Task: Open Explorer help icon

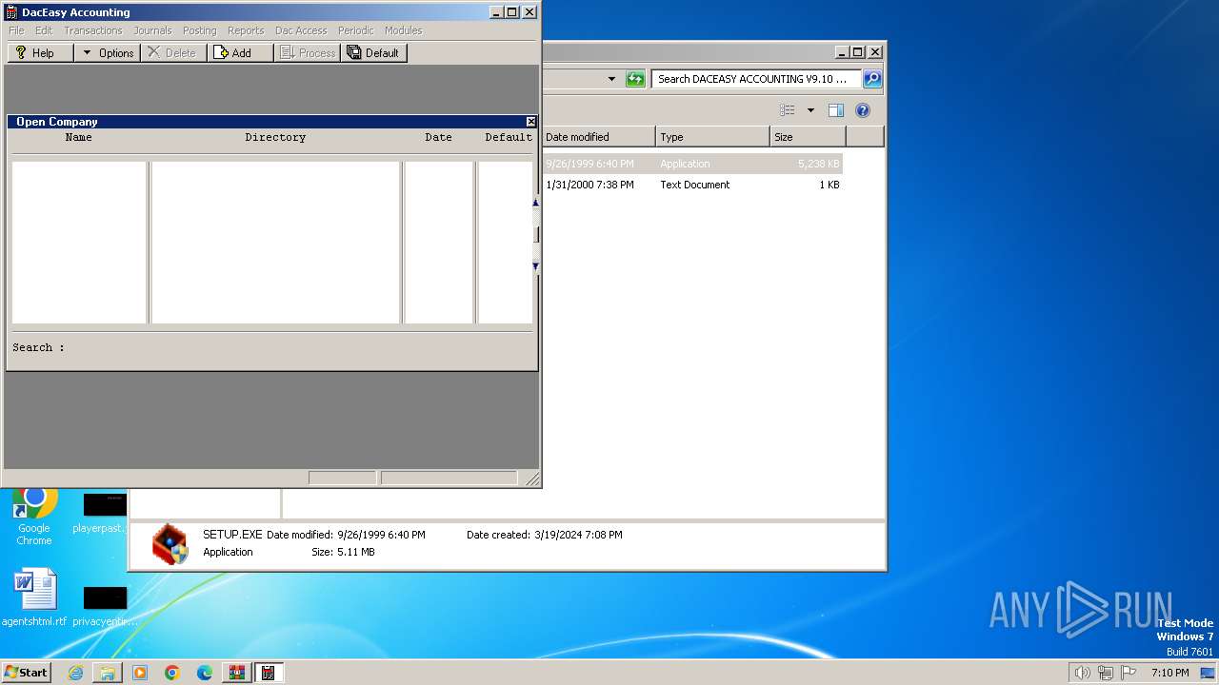Action: [863, 110]
